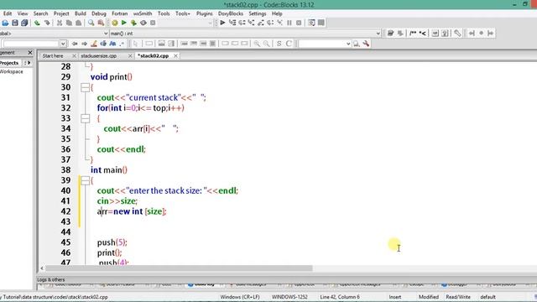Open the Debug menu
Viewport: 537px width, 302px height.
[99, 13]
